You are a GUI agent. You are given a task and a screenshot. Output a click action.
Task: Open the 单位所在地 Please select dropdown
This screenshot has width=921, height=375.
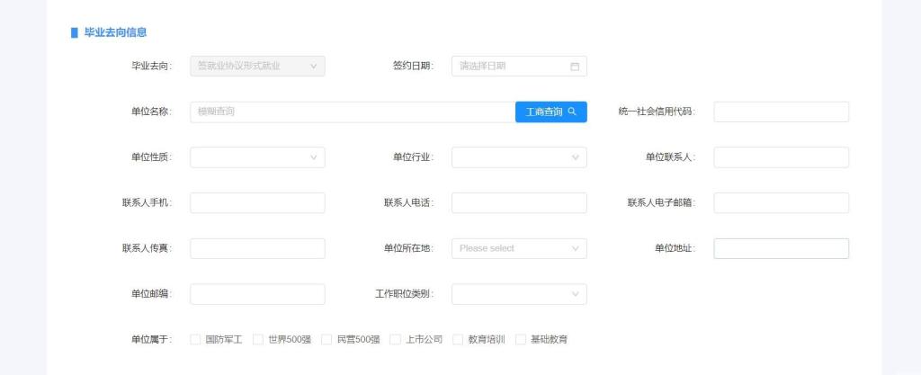519,248
